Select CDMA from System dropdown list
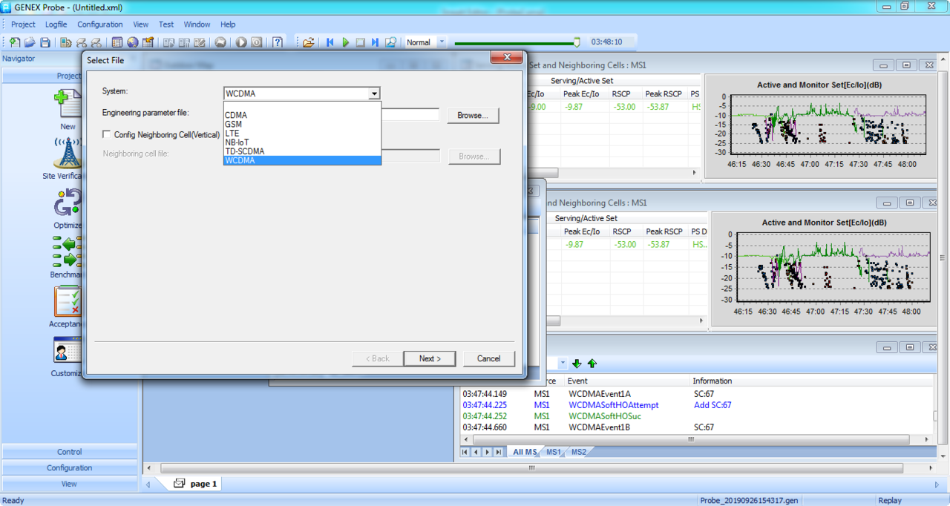This screenshot has height=506, width=950. (302, 115)
